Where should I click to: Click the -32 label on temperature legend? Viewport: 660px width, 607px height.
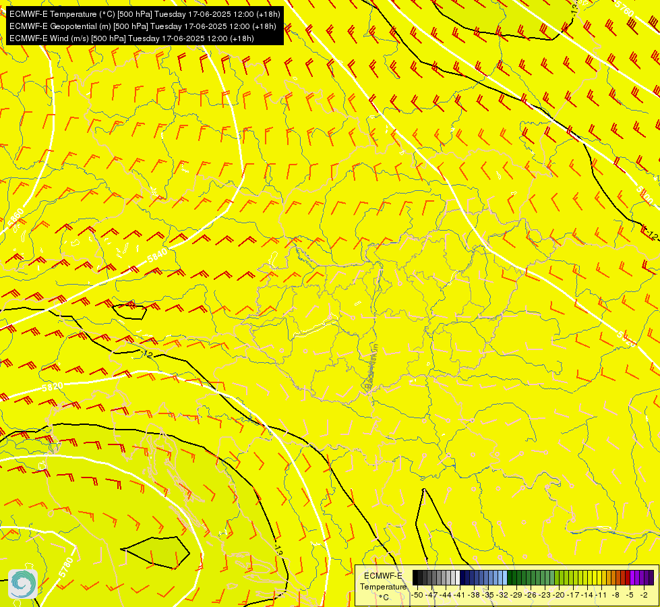502,595
